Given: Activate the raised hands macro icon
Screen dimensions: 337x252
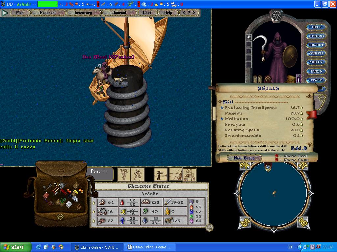Looking at the screenshot, I should click(190, 174).
